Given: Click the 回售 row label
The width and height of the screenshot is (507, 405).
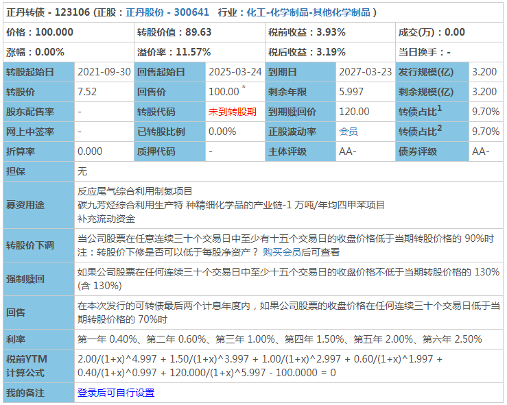Looking at the screenshot, I should (39, 312).
